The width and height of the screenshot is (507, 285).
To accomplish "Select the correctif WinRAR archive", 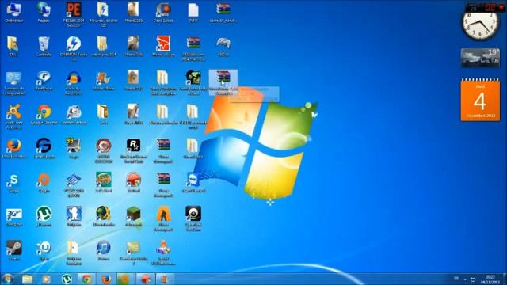I will click(x=223, y=13).
